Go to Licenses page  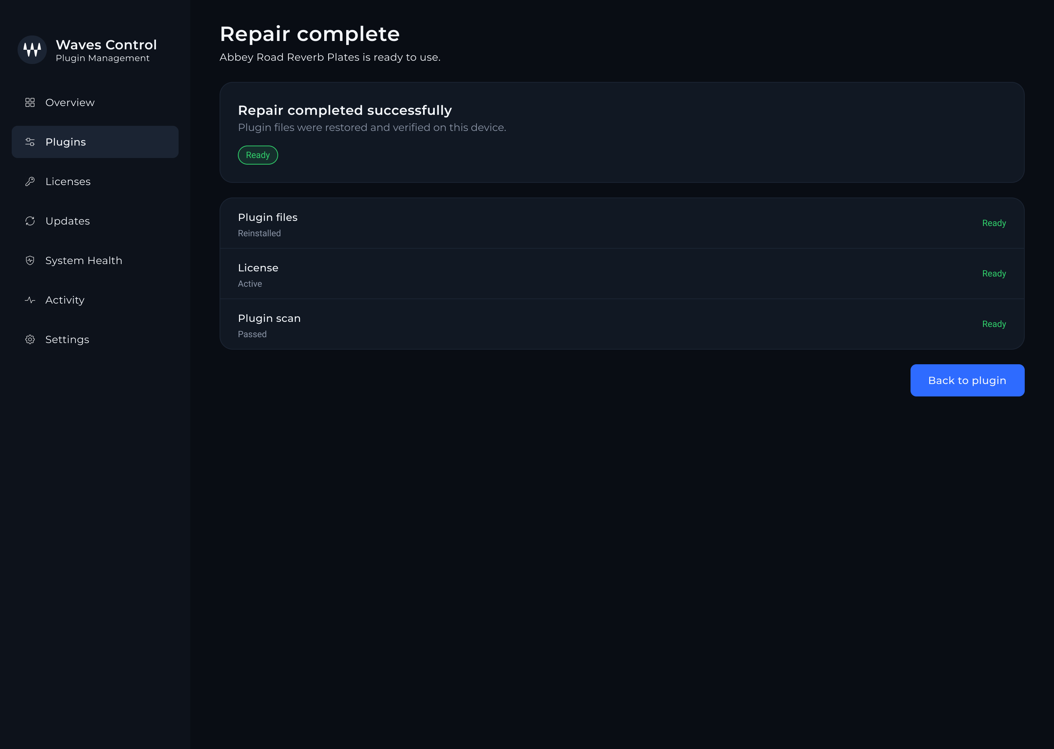(x=95, y=182)
